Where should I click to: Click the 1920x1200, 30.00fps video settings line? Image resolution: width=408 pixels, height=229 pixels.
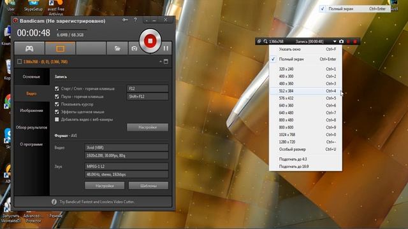click(x=126, y=155)
